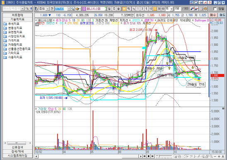The image size is (227, 160).
Task: Select the 일 (daily) chart period
Action: [x=109, y=9]
